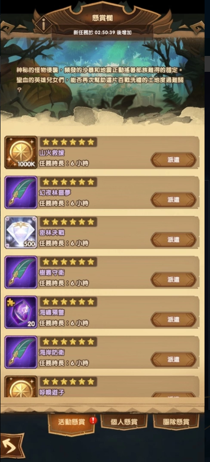Click 派遣 for the 幻夜林噩夢 quest

[173, 200]
